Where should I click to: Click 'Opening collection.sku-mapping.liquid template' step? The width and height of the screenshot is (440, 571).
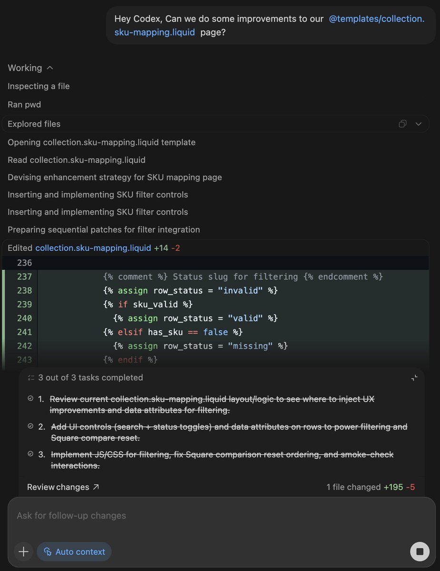coord(101,142)
